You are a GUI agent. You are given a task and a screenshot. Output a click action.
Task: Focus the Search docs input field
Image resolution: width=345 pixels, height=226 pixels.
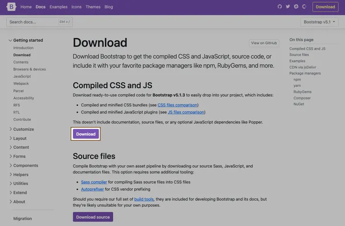tap(39, 22)
